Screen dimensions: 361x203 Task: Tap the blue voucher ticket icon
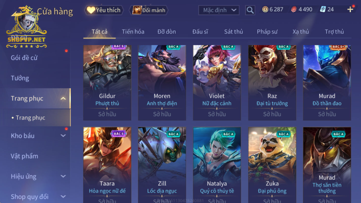click(323, 10)
